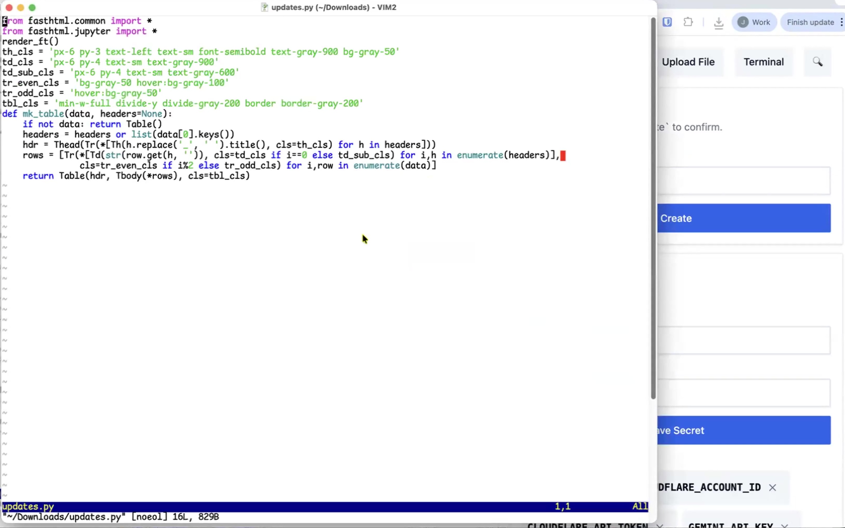The width and height of the screenshot is (845, 528).
Task: Open the Terminal button
Action: click(x=763, y=62)
